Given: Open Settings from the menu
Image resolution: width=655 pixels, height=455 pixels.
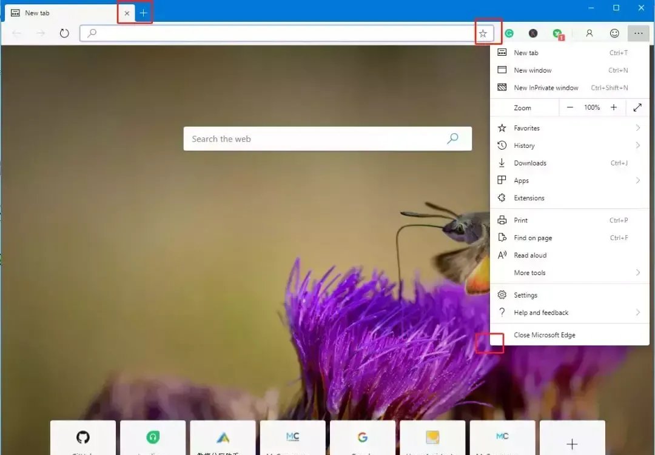Looking at the screenshot, I should (x=525, y=295).
